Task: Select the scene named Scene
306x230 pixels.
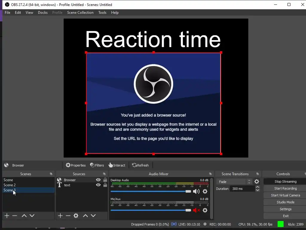Action: point(28,180)
